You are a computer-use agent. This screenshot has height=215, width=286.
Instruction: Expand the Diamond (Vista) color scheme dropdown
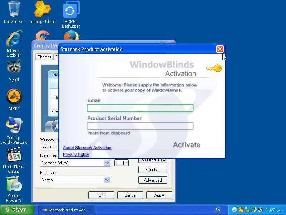coord(107,163)
